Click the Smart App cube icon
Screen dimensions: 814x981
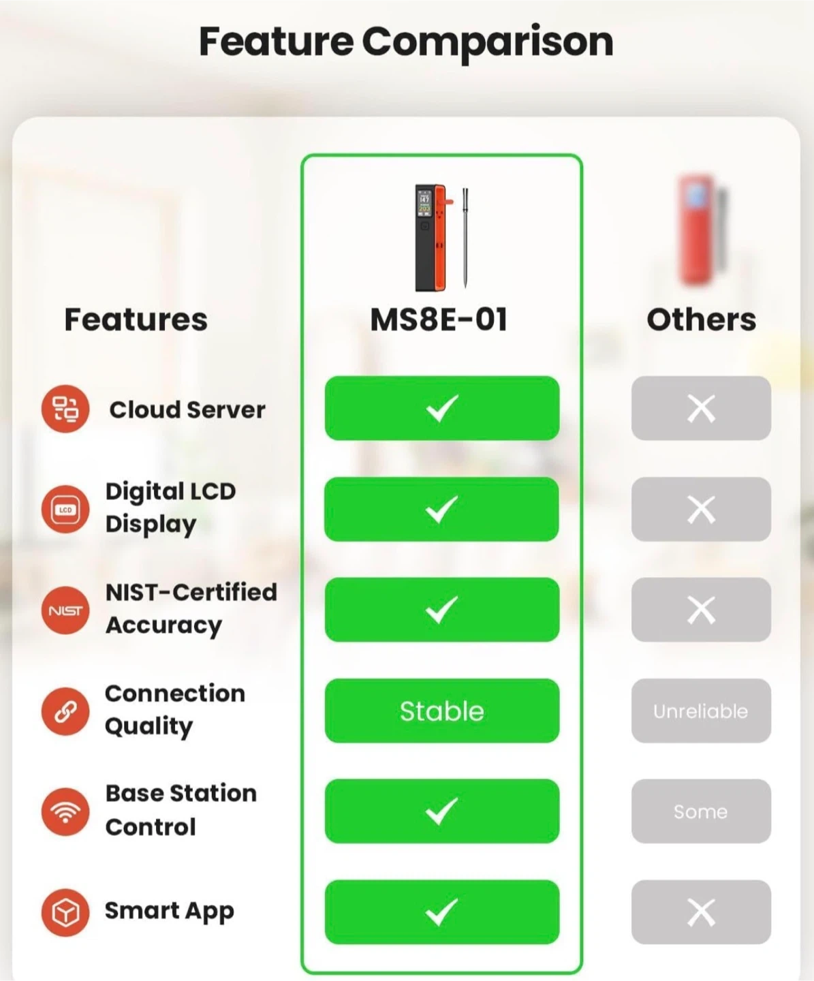[x=65, y=912]
